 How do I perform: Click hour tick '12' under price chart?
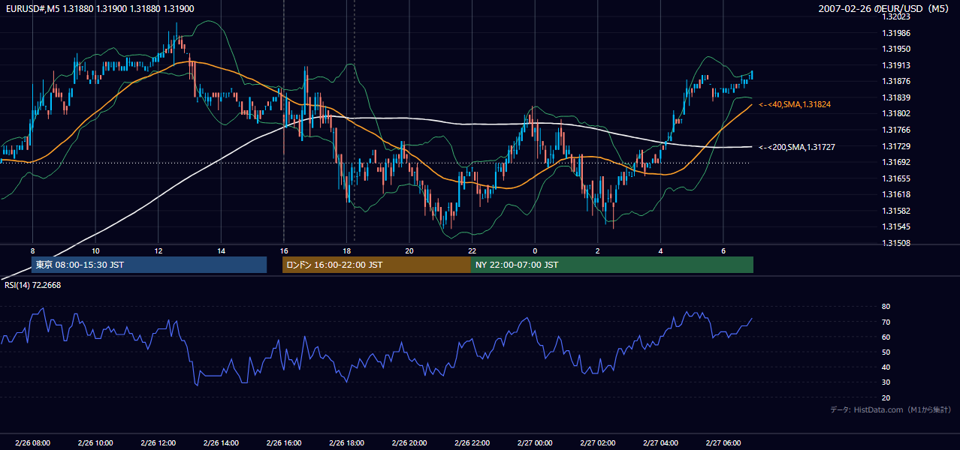[158, 250]
